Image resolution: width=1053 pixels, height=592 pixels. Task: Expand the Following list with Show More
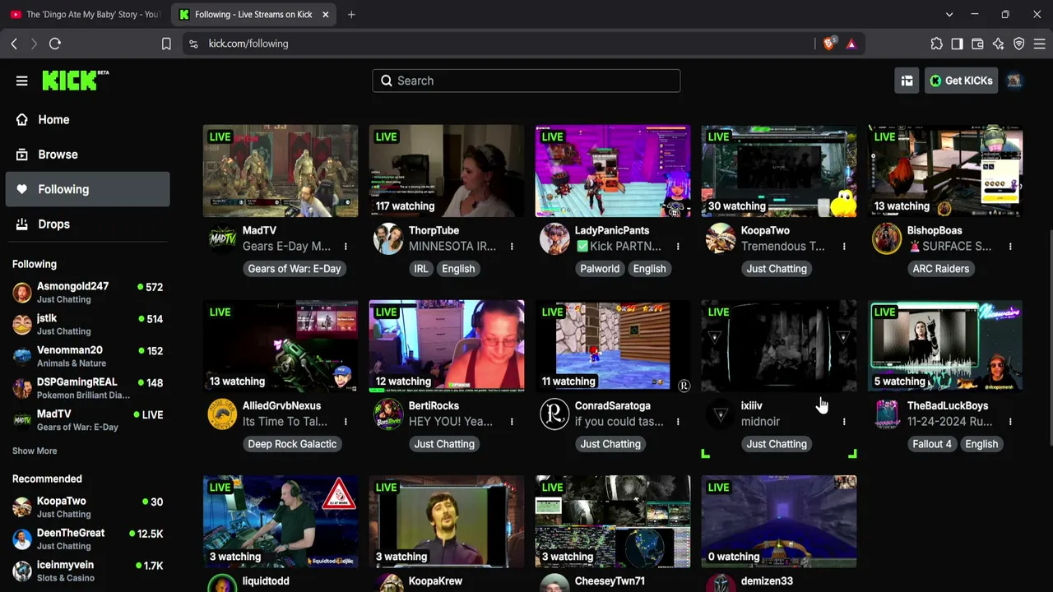point(35,451)
